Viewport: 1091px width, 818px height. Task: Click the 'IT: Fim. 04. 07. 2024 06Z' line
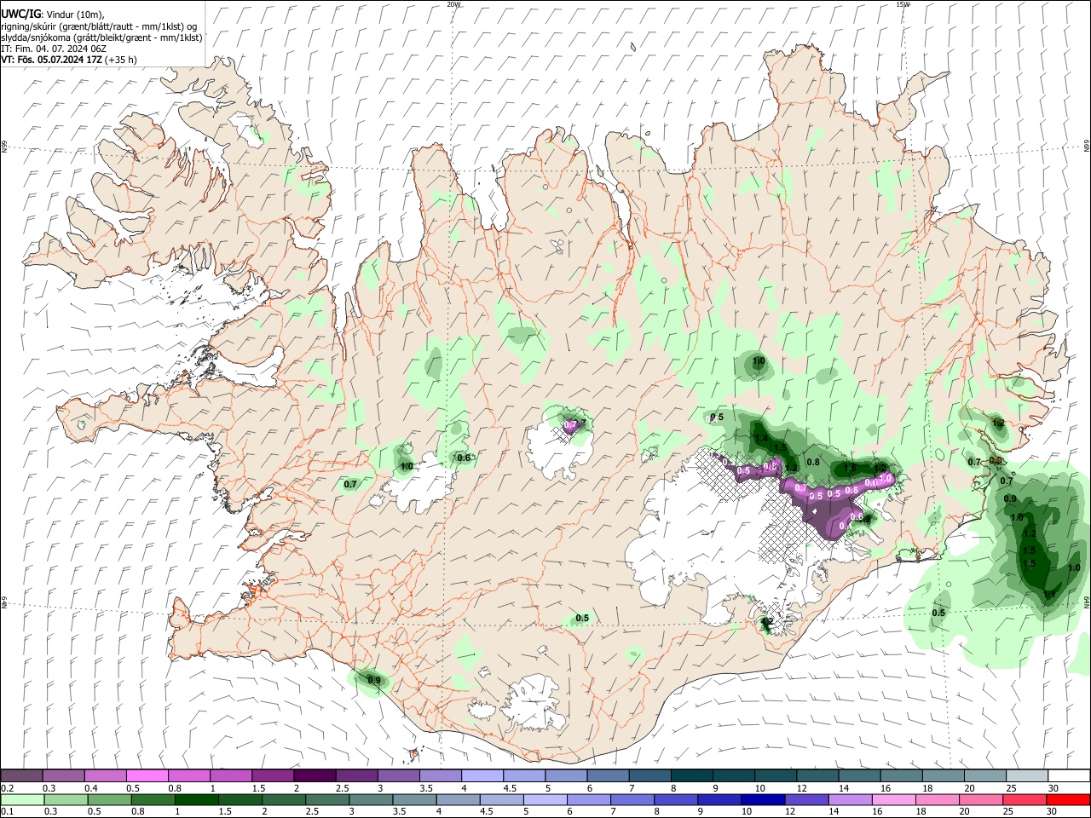point(54,49)
